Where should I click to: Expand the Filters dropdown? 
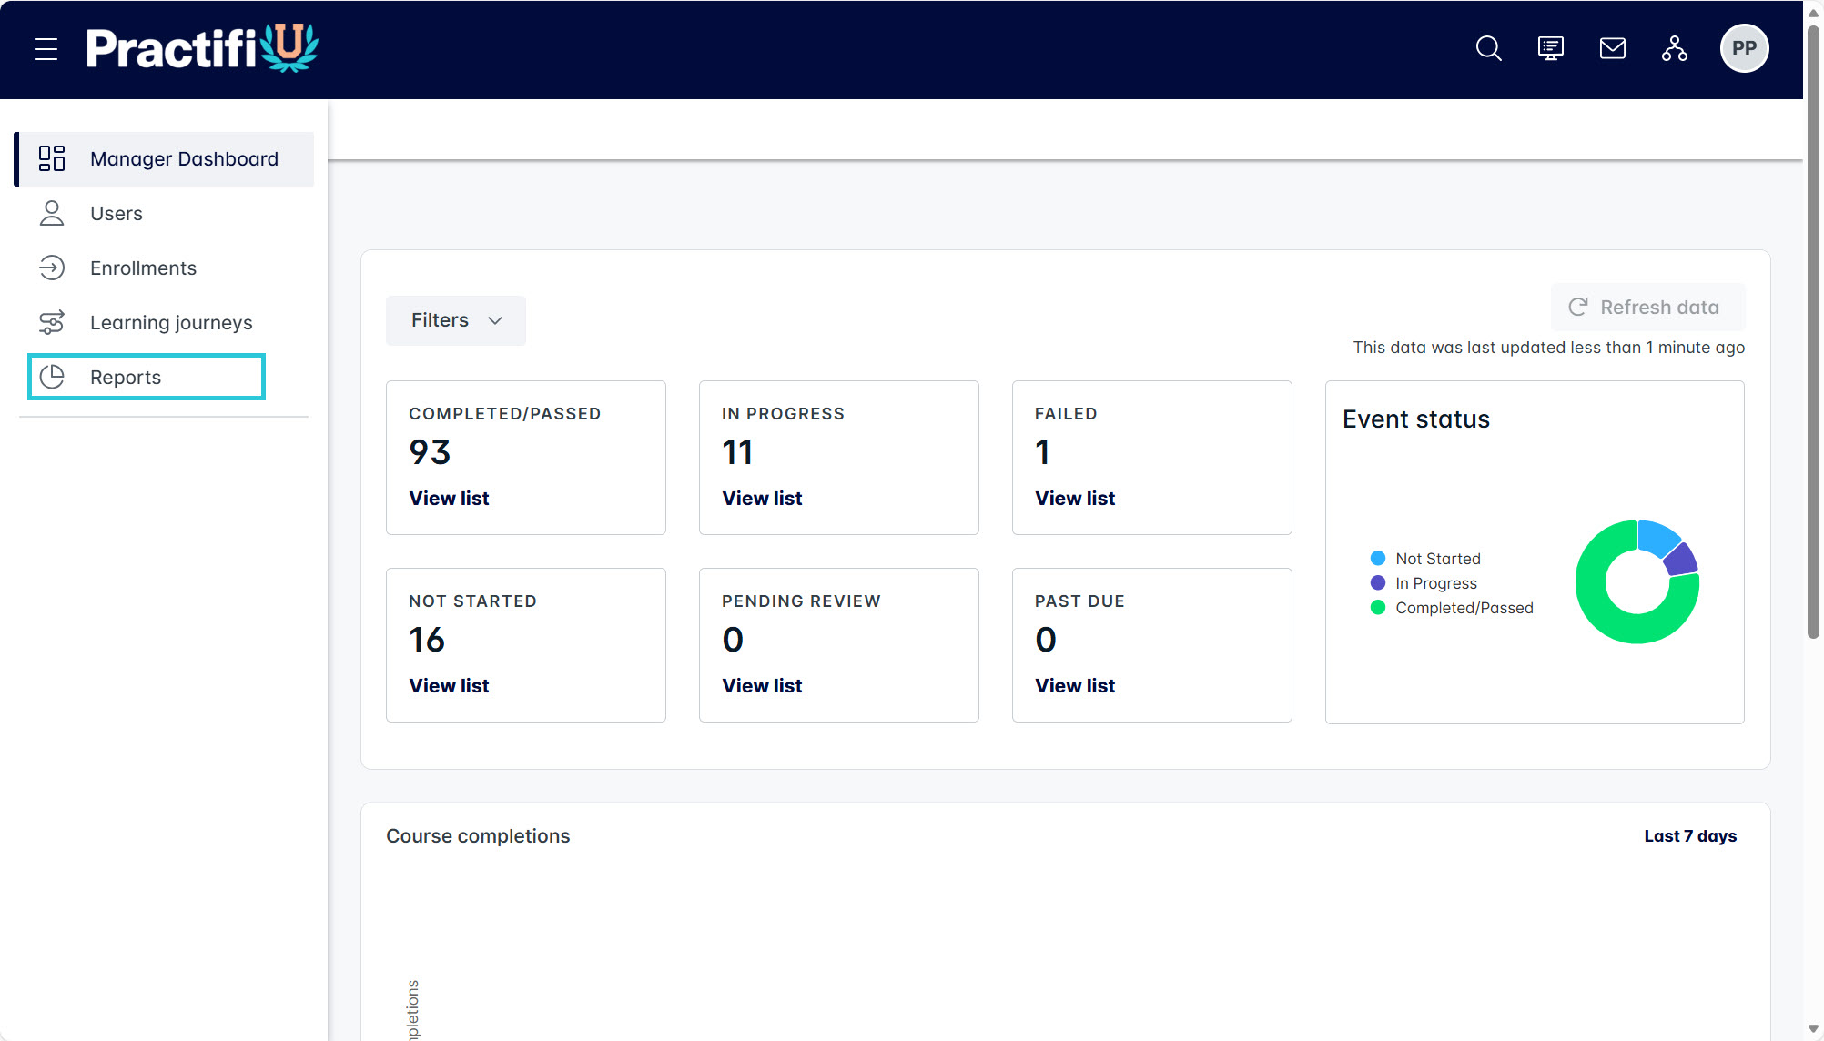point(456,320)
